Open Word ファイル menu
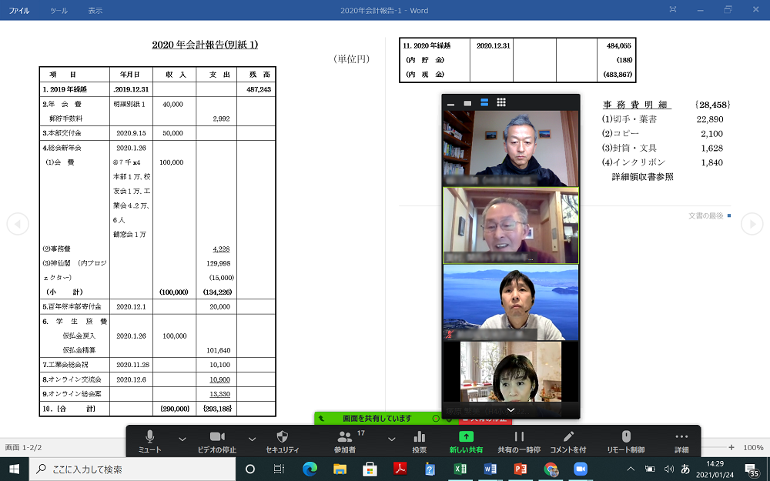Image resolution: width=770 pixels, height=481 pixels. [x=19, y=10]
